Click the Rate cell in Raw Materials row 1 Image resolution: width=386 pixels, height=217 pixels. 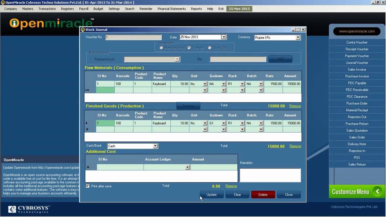274,84
